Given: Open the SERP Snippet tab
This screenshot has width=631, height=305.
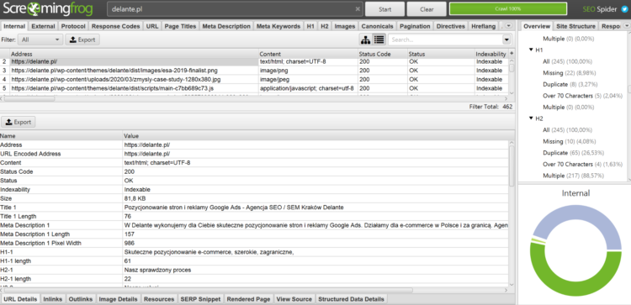Looking at the screenshot, I should click(x=200, y=299).
